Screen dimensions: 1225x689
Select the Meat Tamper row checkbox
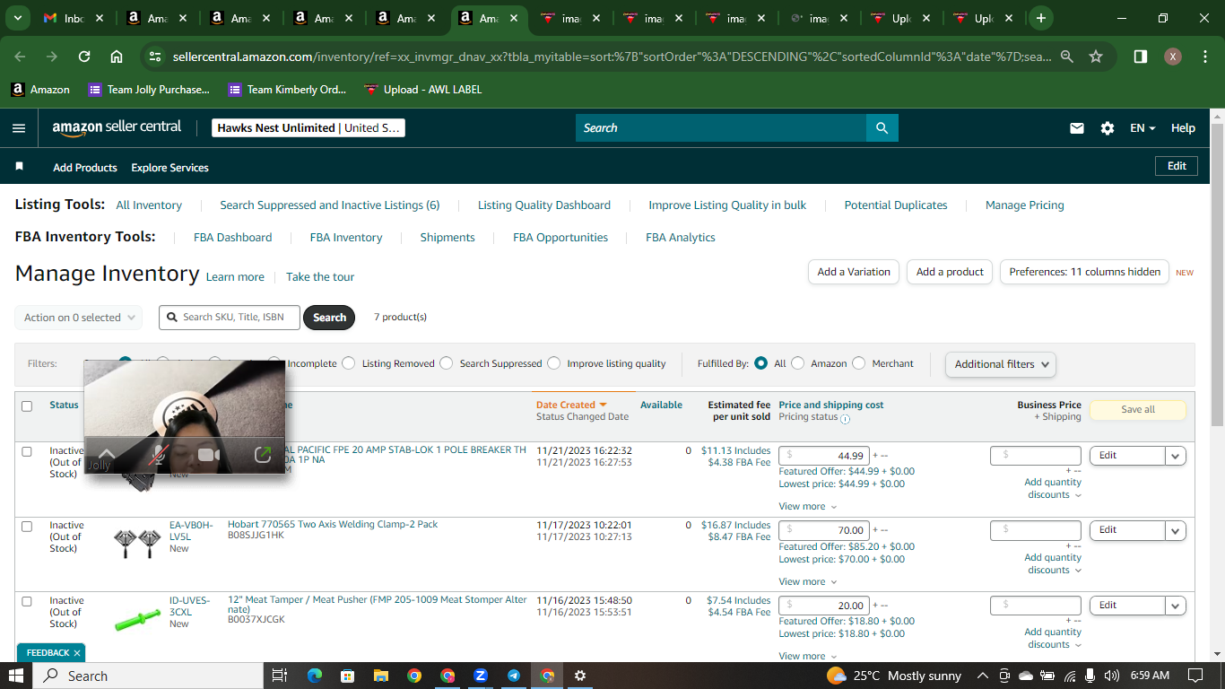(27, 601)
